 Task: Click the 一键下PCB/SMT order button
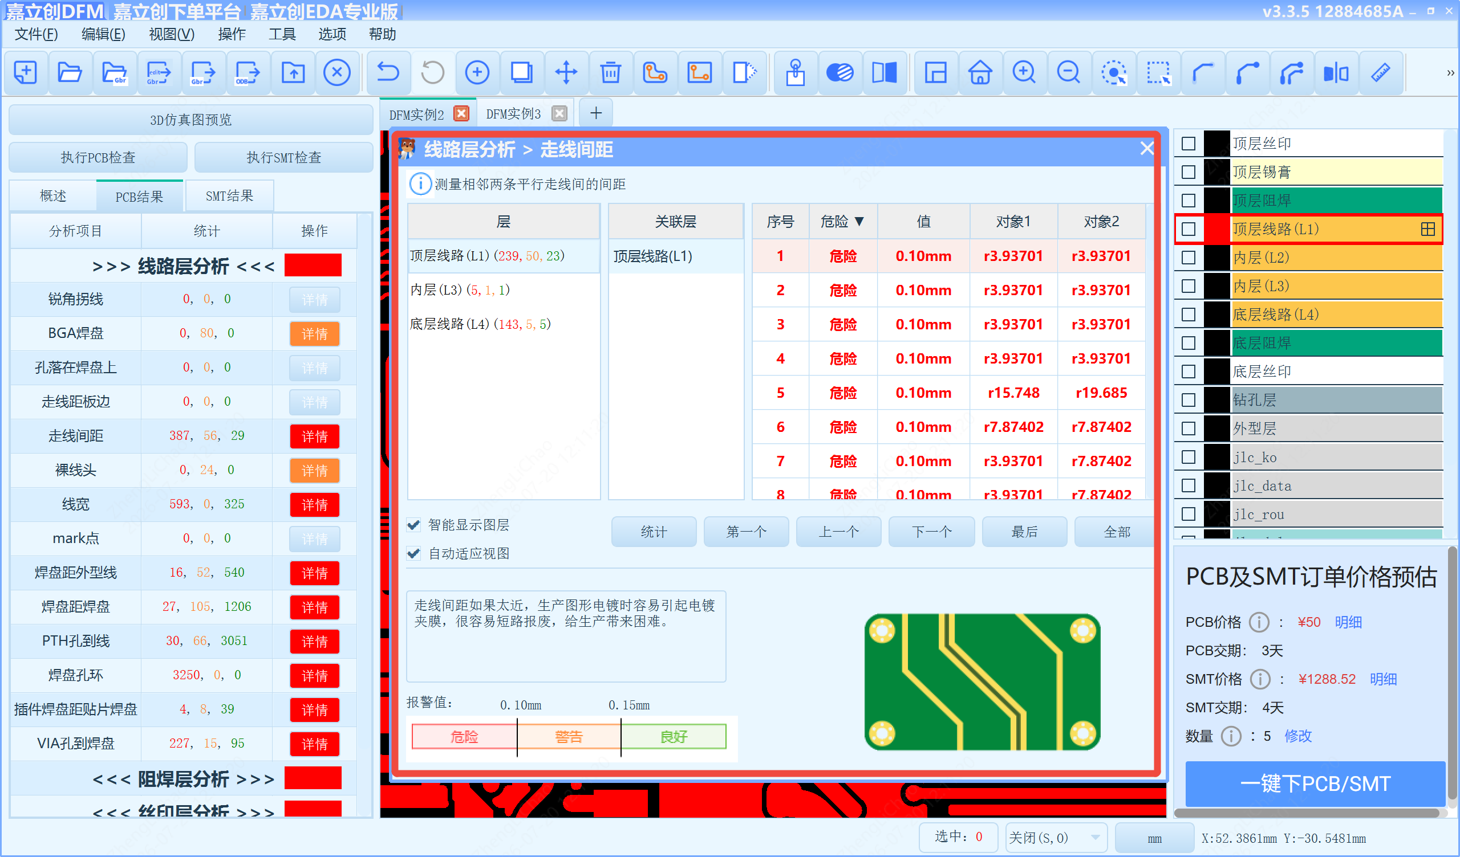(x=1315, y=784)
